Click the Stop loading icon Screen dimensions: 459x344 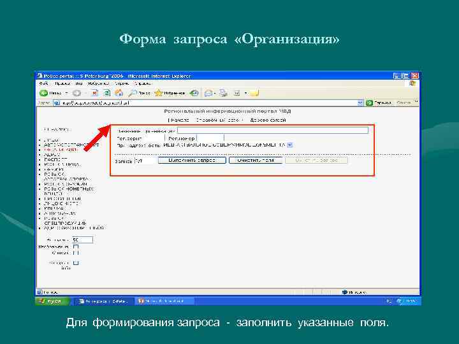pos(94,93)
